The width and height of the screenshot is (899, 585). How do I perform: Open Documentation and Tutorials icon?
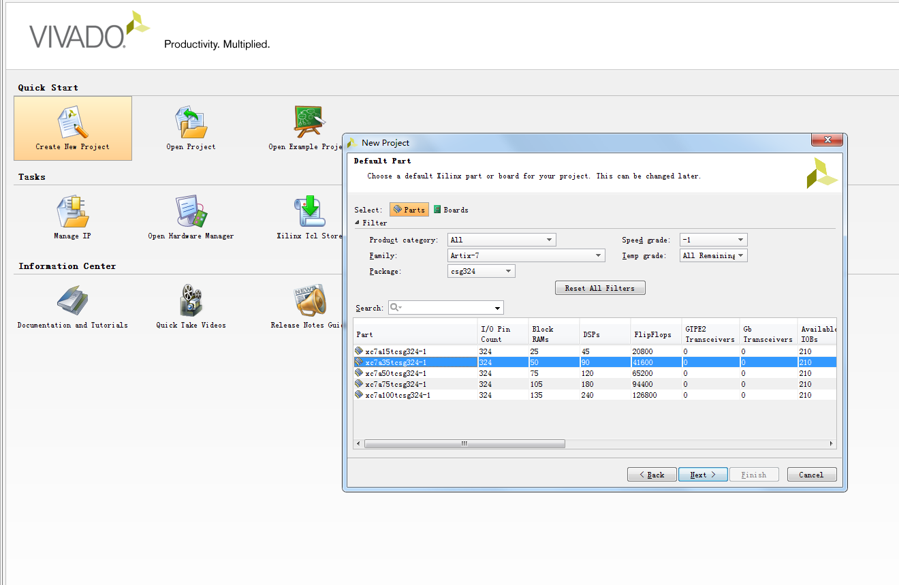tap(72, 302)
